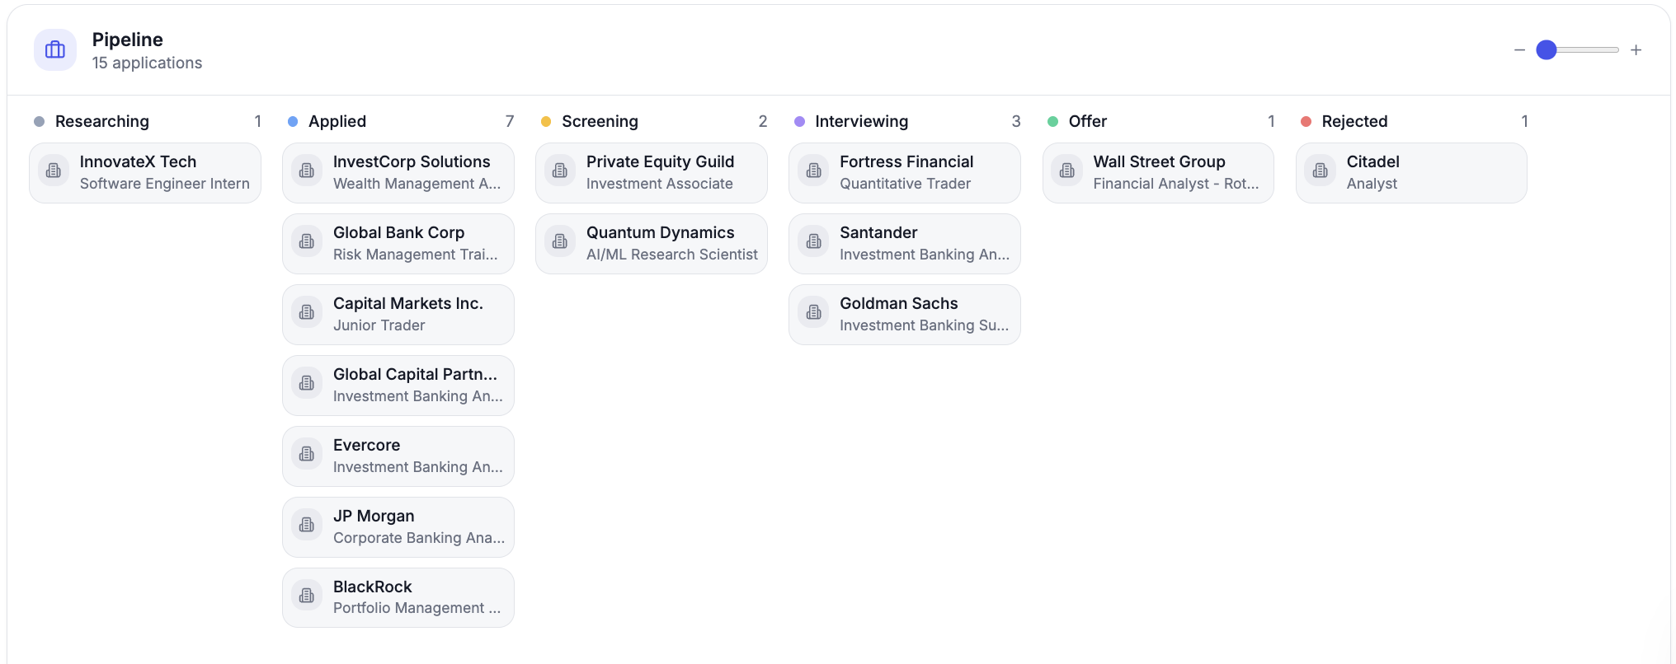Open the Private Equity Guild application name

pyautogui.click(x=660, y=161)
